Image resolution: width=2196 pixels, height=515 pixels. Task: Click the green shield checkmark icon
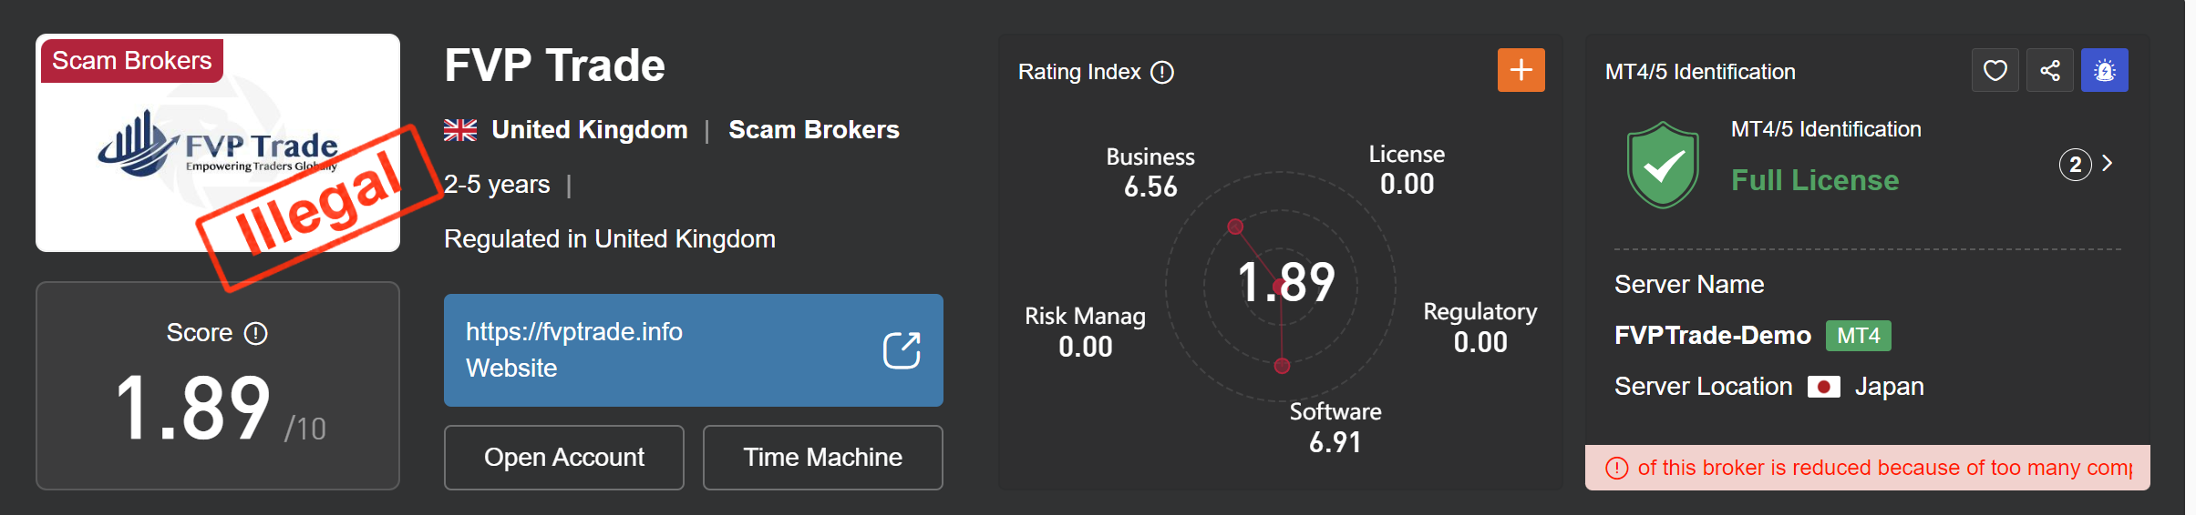click(x=1663, y=165)
